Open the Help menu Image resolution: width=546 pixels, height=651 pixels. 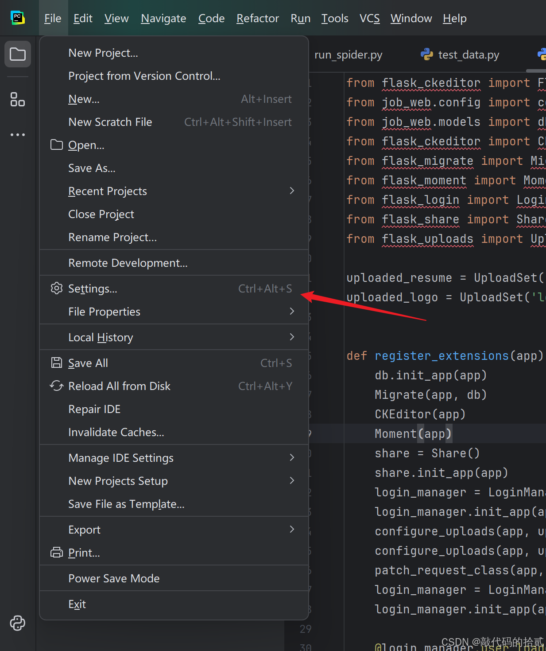click(455, 18)
